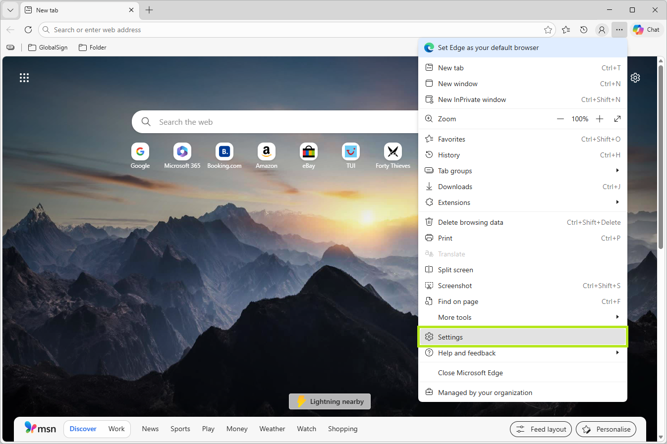Click Managed by your organization
The height and width of the screenshot is (444, 667).
pyautogui.click(x=523, y=393)
